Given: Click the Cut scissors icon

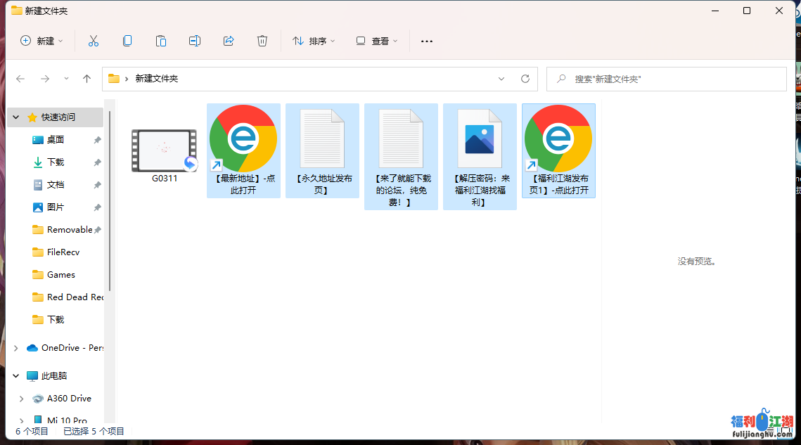Looking at the screenshot, I should tap(94, 41).
